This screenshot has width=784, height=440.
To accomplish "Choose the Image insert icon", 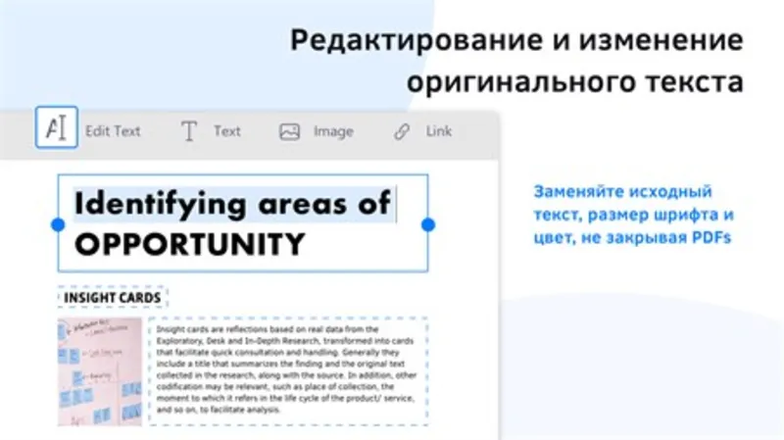I will click(x=289, y=131).
